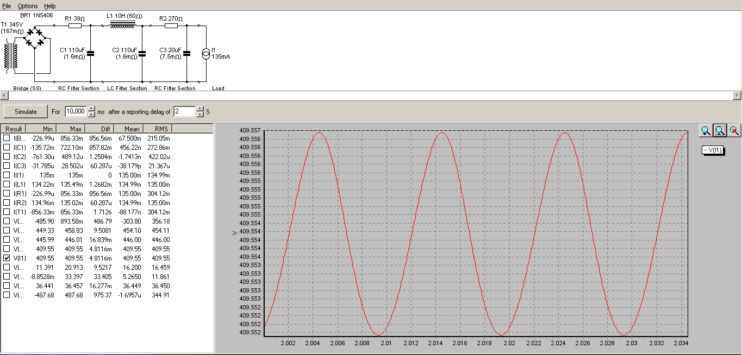Decrease simulation duration with down spinner
742x355 pixels.
pyautogui.click(x=91, y=114)
